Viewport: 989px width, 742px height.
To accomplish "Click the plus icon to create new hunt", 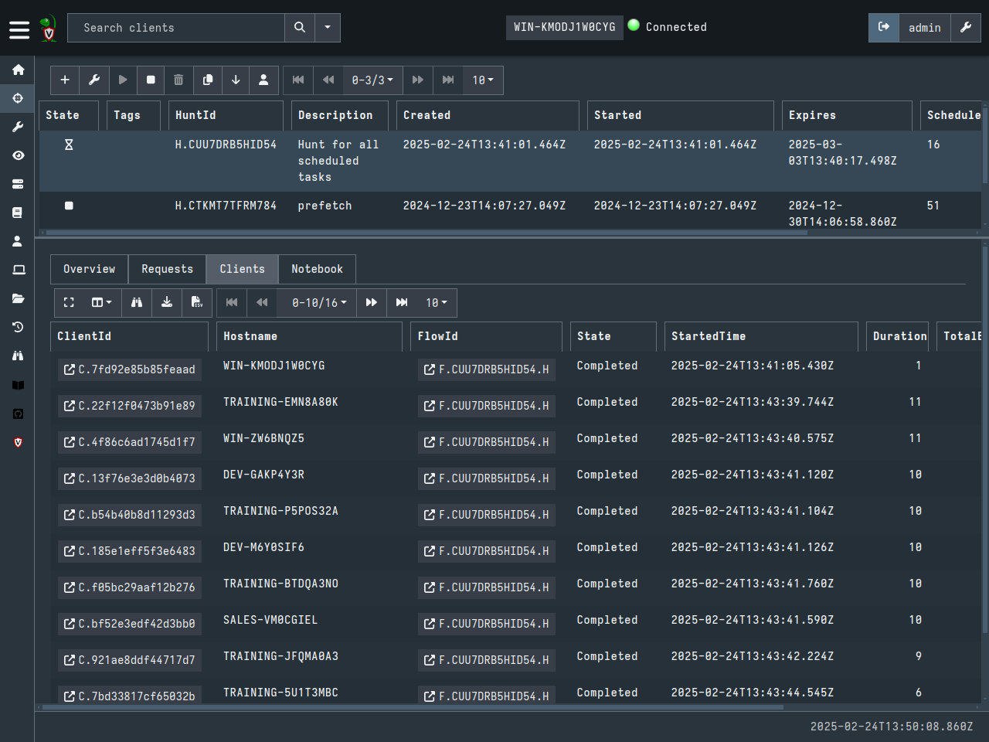I will 65,80.
